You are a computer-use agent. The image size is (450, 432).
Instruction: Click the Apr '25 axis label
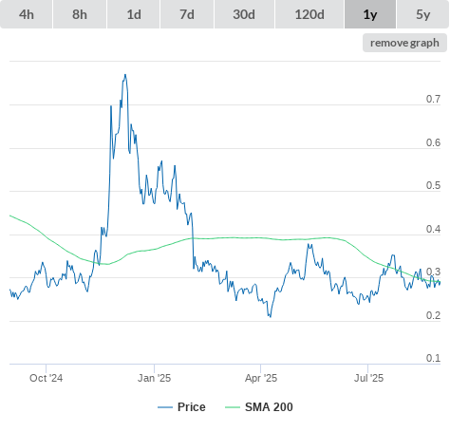(261, 378)
